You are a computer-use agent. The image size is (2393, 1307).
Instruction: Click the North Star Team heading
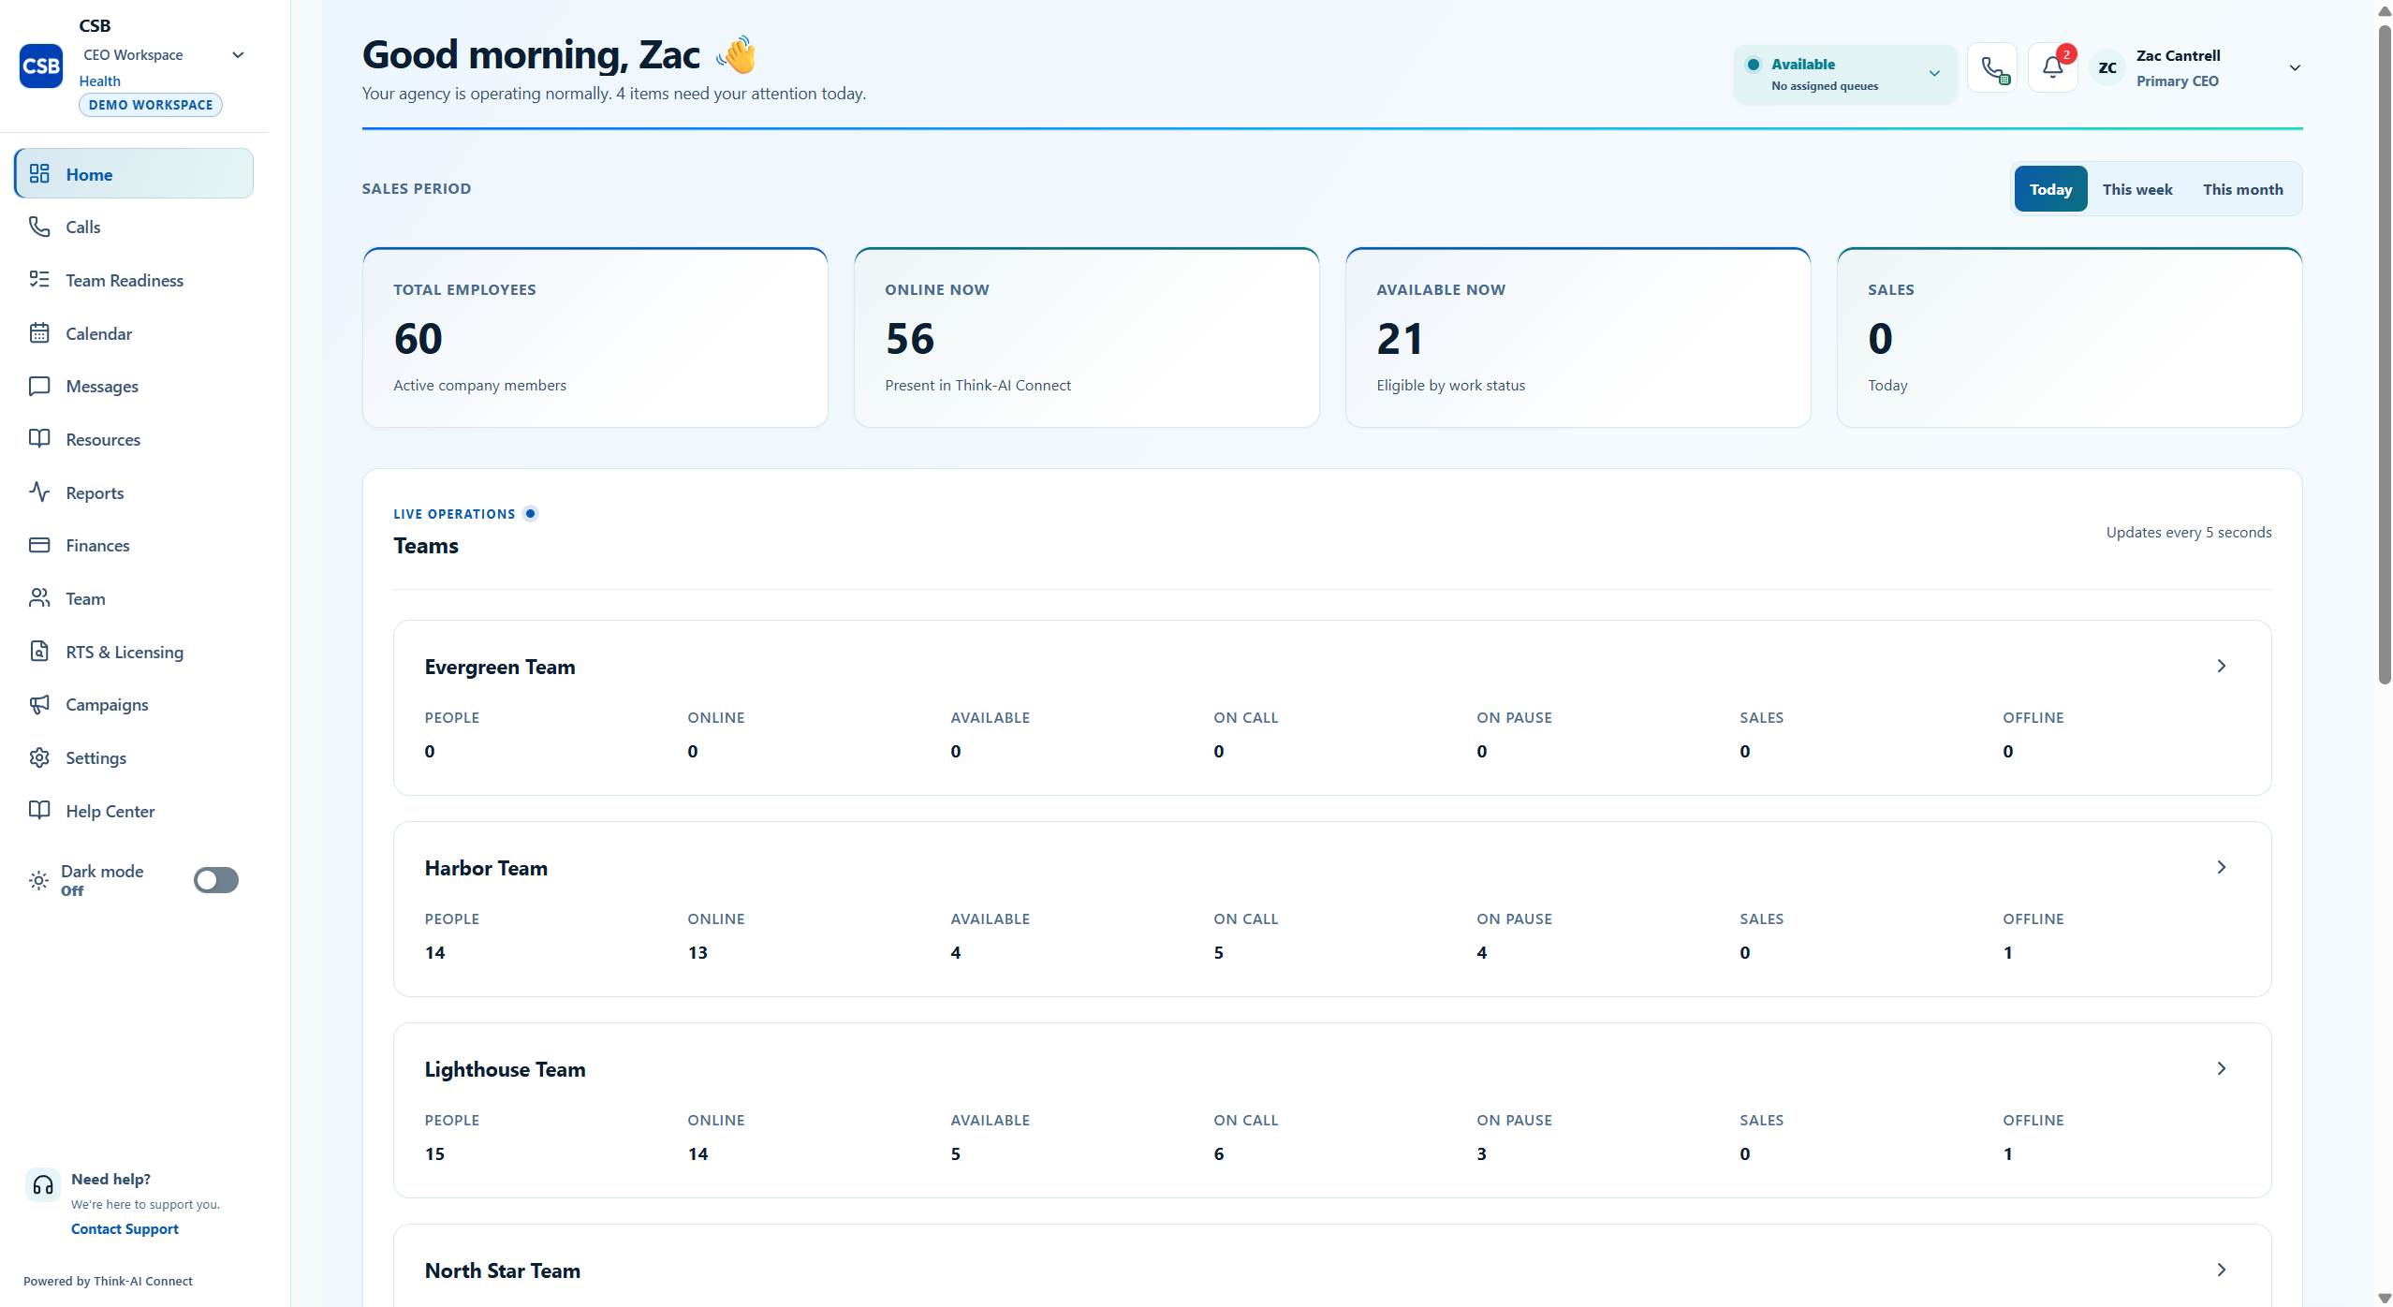503,1270
